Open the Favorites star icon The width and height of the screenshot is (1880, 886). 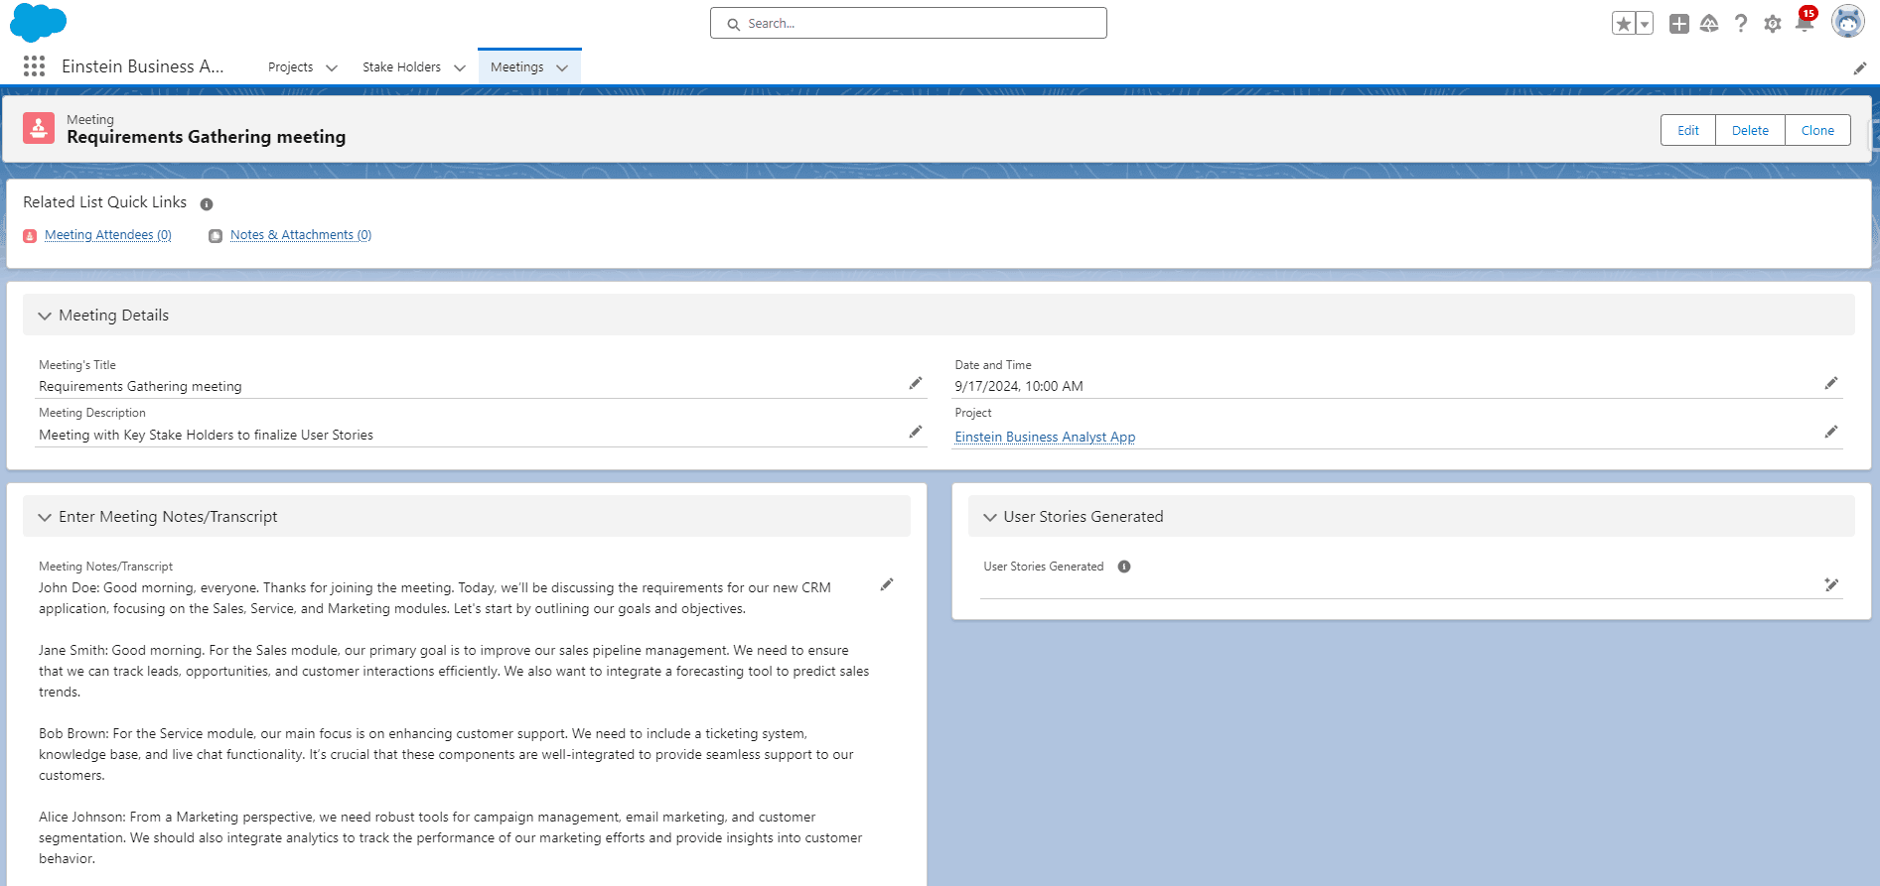pyautogui.click(x=1623, y=24)
